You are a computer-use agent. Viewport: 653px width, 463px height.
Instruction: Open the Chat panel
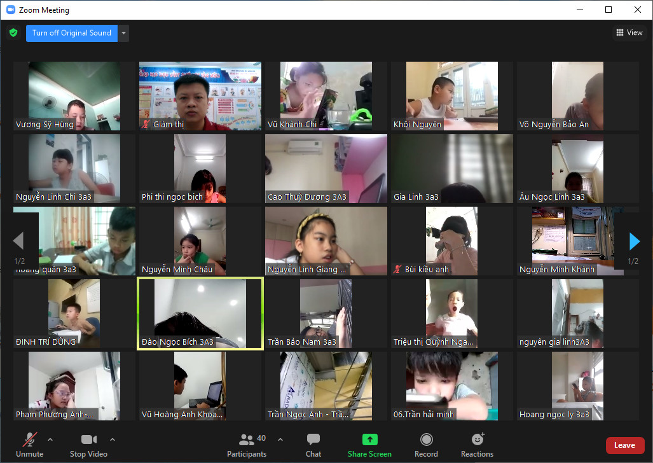(x=313, y=445)
